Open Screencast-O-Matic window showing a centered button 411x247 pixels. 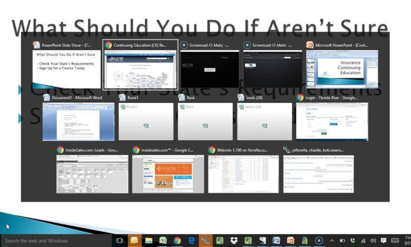pos(210,69)
